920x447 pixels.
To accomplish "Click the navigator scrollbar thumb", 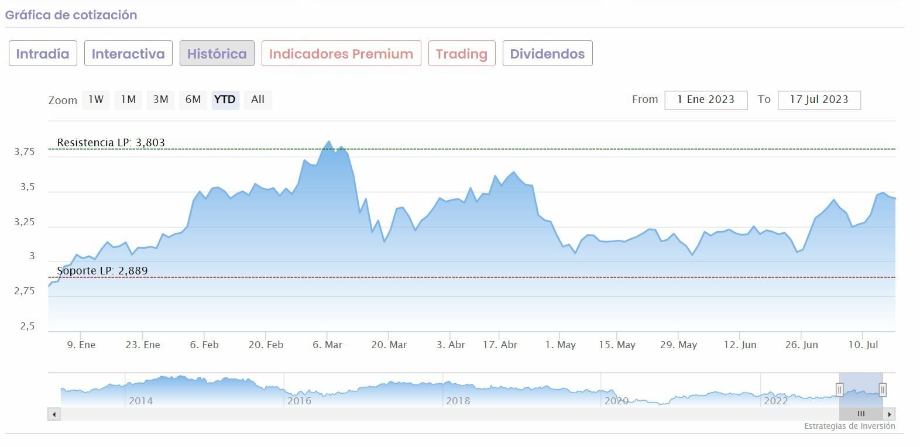I will pos(861,414).
